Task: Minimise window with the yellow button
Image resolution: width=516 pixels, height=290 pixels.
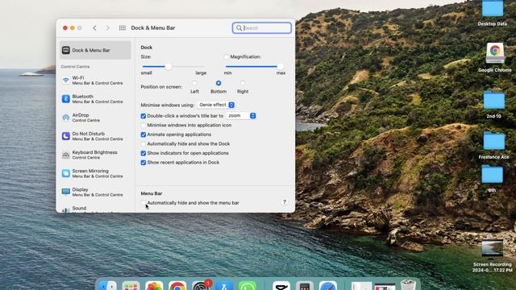Action: coord(73,28)
